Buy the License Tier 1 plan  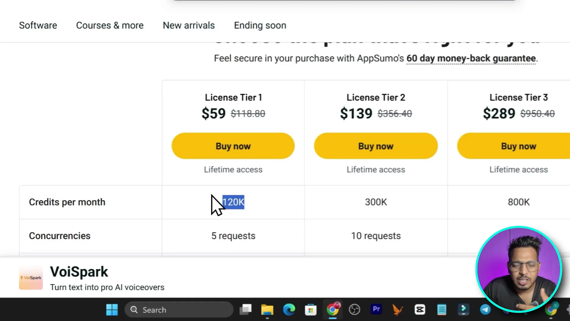click(233, 146)
